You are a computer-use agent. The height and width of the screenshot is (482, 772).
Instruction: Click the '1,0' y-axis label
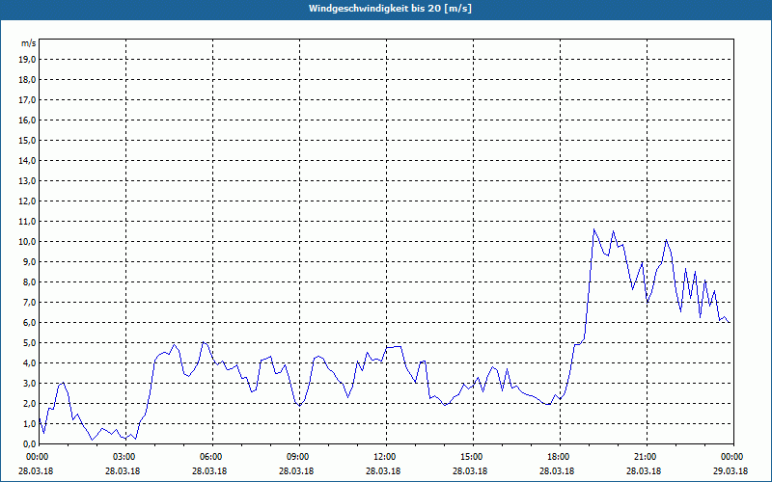(x=30, y=423)
